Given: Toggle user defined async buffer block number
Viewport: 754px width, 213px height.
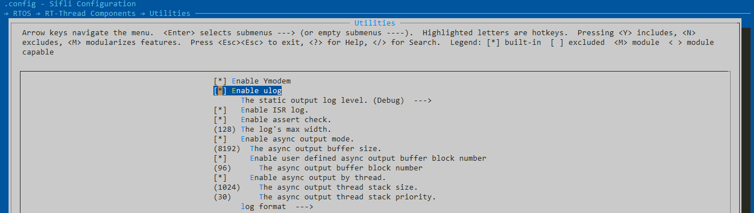Looking at the screenshot, I should [220, 158].
